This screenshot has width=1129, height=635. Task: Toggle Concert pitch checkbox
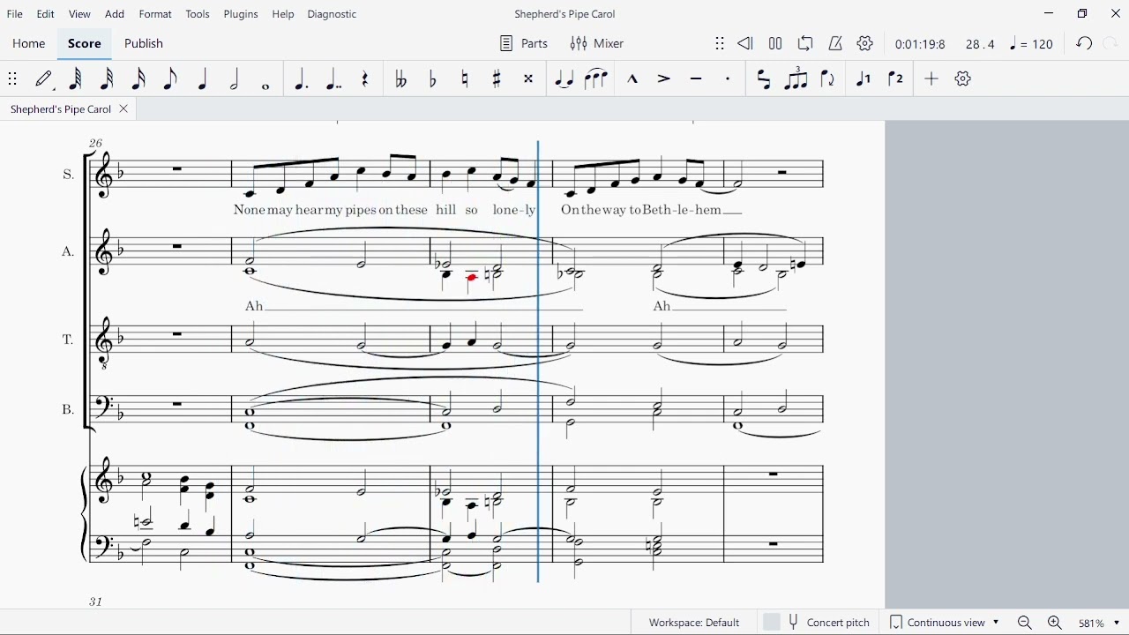tap(772, 623)
